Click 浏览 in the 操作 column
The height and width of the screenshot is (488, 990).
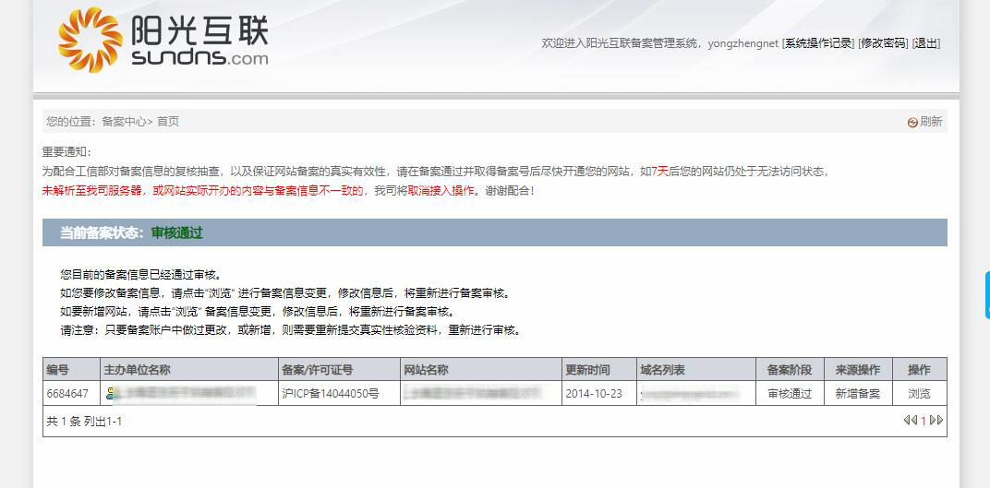point(919,394)
